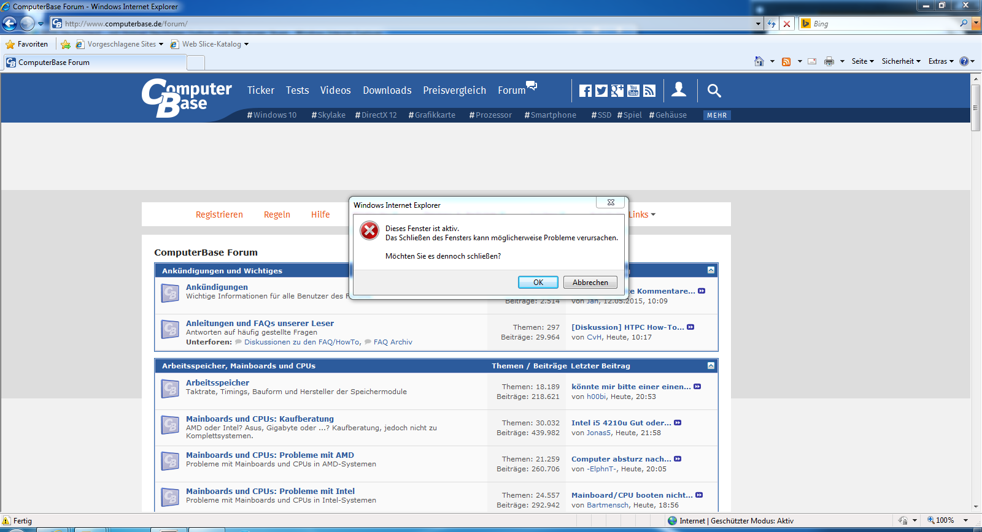Click the Help question mark icon
Image resolution: width=982 pixels, height=532 pixels.
point(964,61)
